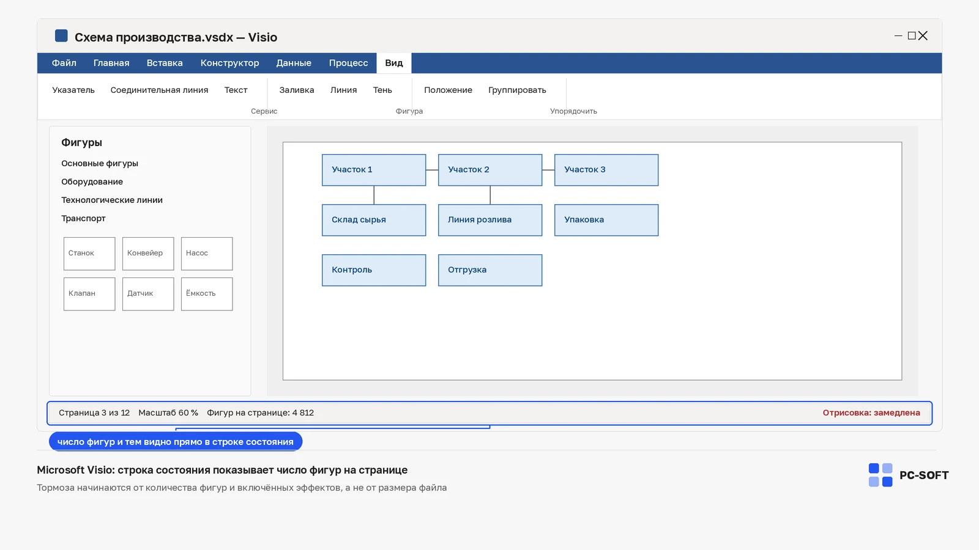Pick the Станок shape in the stencil

tap(89, 254)
